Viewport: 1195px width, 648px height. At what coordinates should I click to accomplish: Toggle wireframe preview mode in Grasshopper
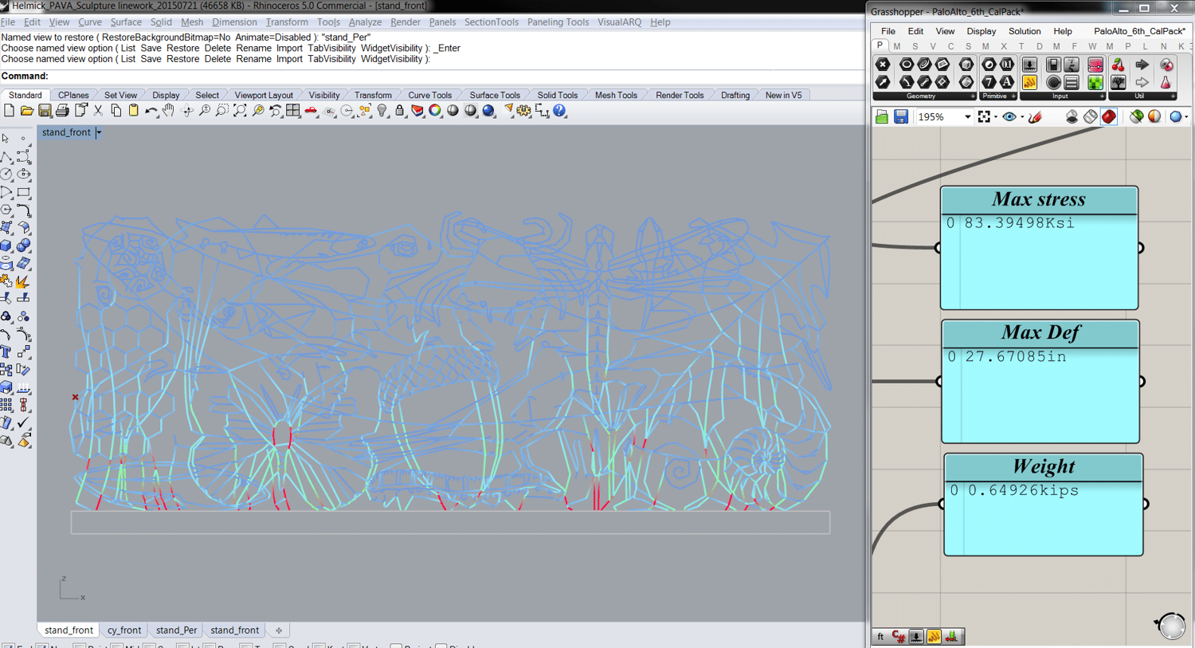point(1090,117)
